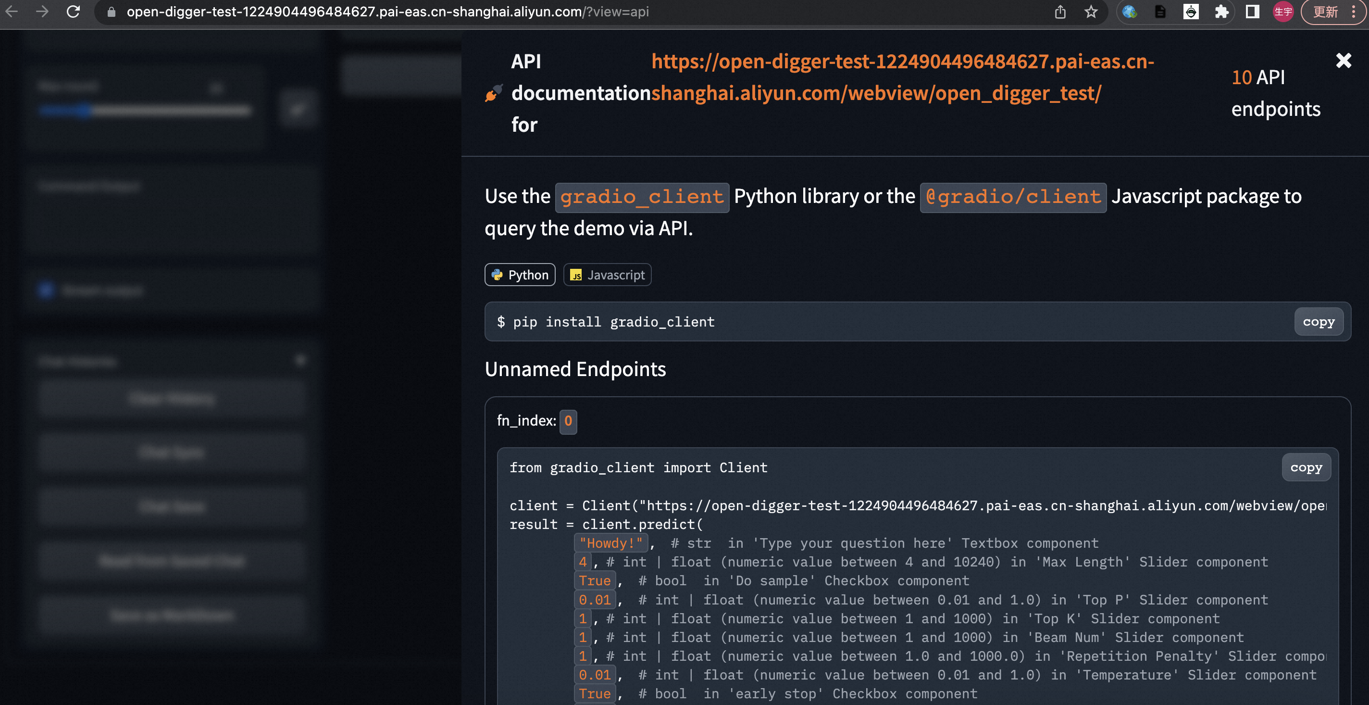The height and width of the screenshot is (705, 1369).
Task: Switch to the Javascript tab
Action: point(607,275)
